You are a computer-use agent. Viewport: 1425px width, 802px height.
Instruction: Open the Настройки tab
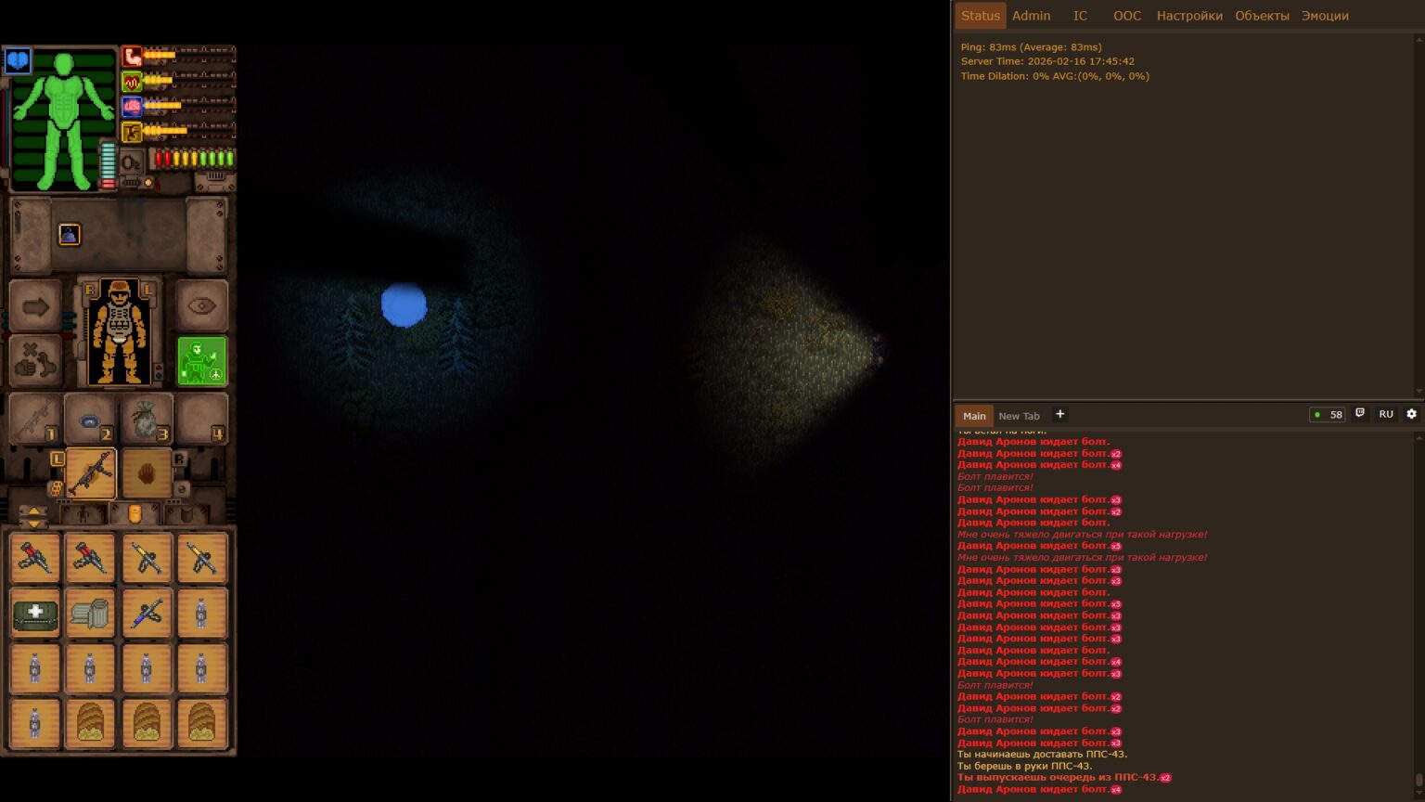point(1188,16)
